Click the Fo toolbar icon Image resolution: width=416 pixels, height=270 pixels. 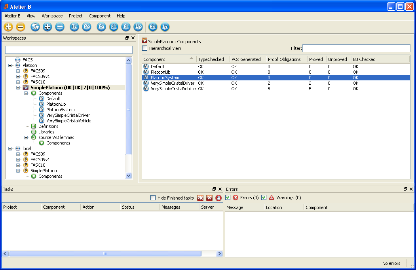[x=101, y=27]
